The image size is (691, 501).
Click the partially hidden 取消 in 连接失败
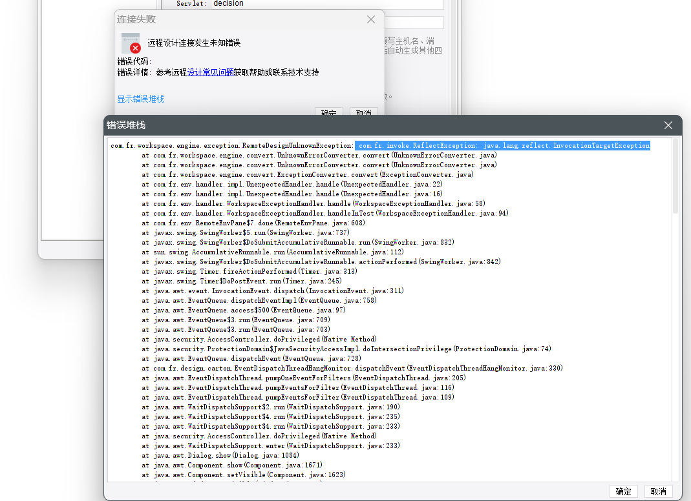pyautogui.click(x=363, y=112)
